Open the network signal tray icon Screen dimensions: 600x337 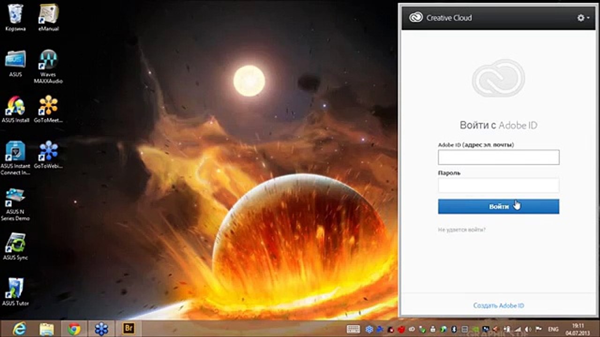(517, 329)
